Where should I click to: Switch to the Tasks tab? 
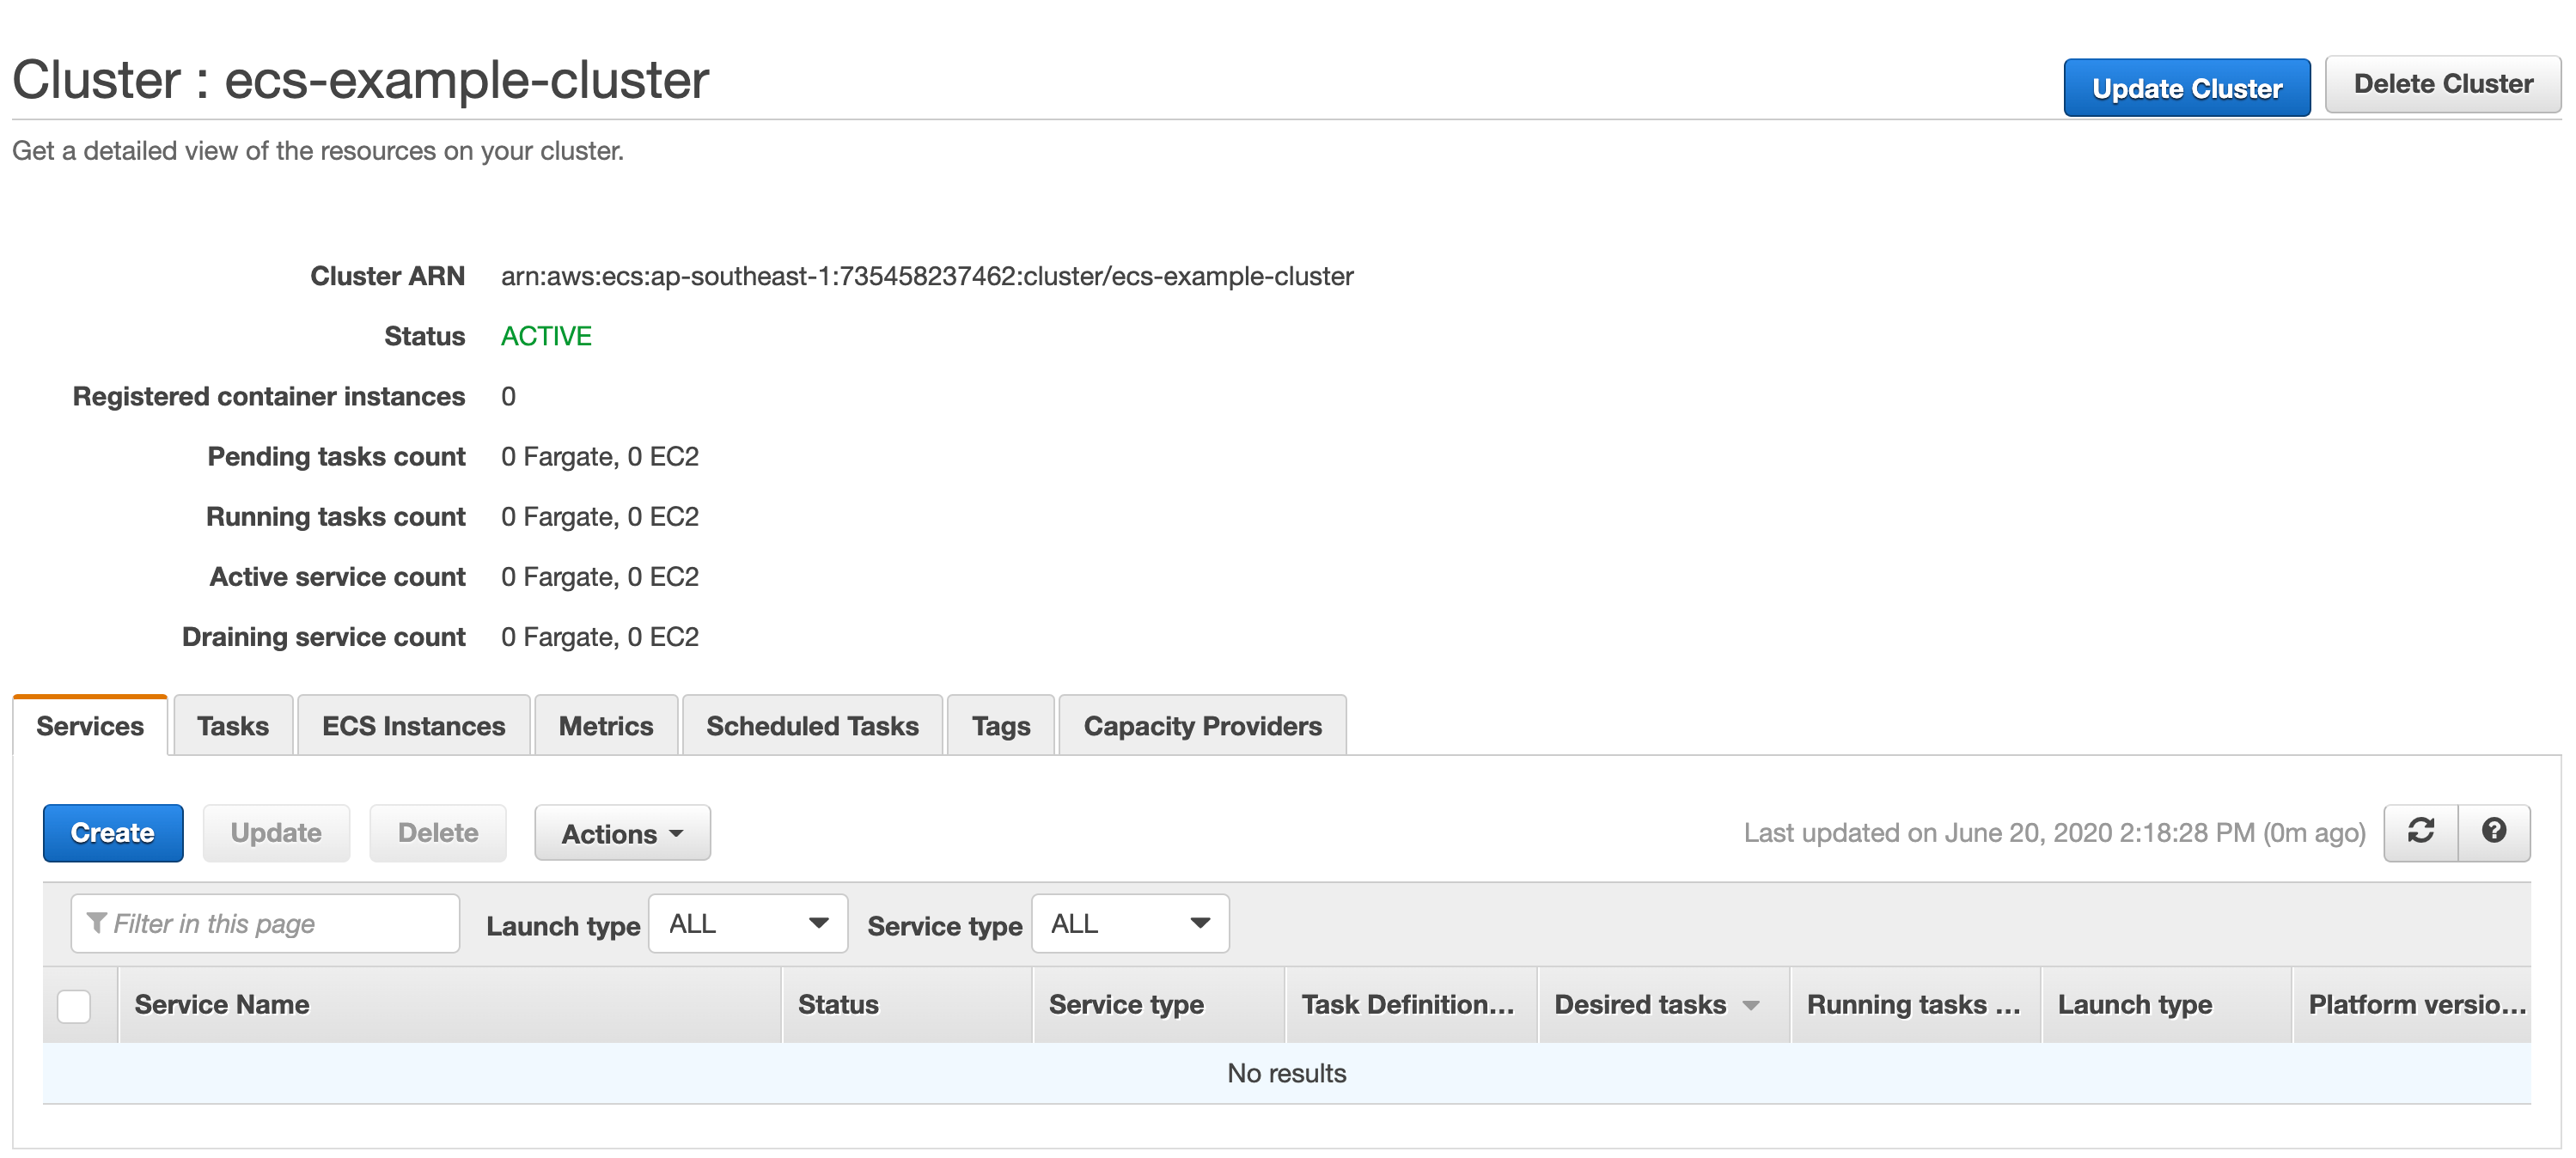click(232, 726)
